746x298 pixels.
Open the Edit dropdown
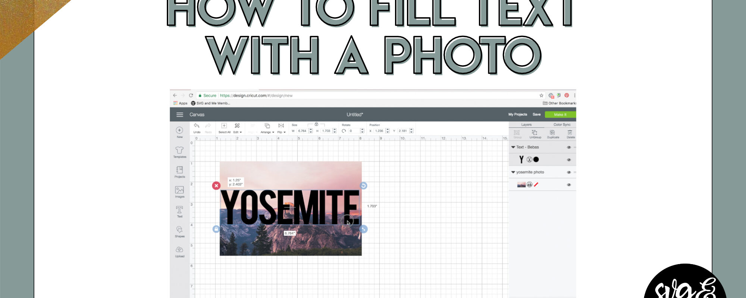click(237, 128)
